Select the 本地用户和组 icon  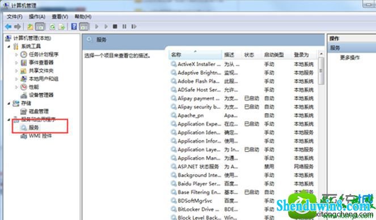(23, 79)
